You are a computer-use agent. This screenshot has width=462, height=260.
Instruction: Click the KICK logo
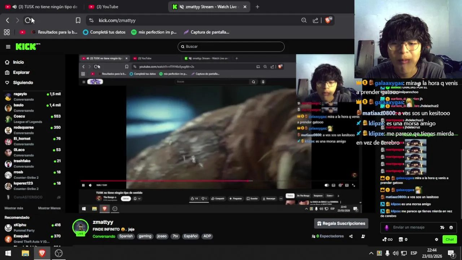pos(27,47)
